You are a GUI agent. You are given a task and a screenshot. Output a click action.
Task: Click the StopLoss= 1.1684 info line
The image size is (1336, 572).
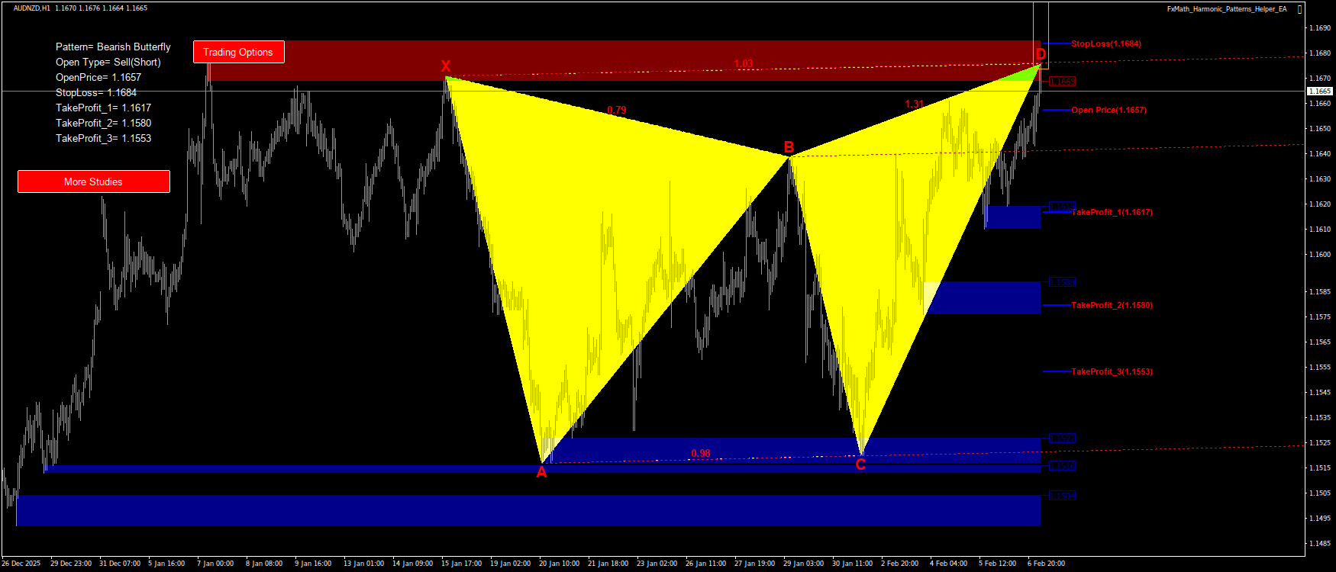96,93
